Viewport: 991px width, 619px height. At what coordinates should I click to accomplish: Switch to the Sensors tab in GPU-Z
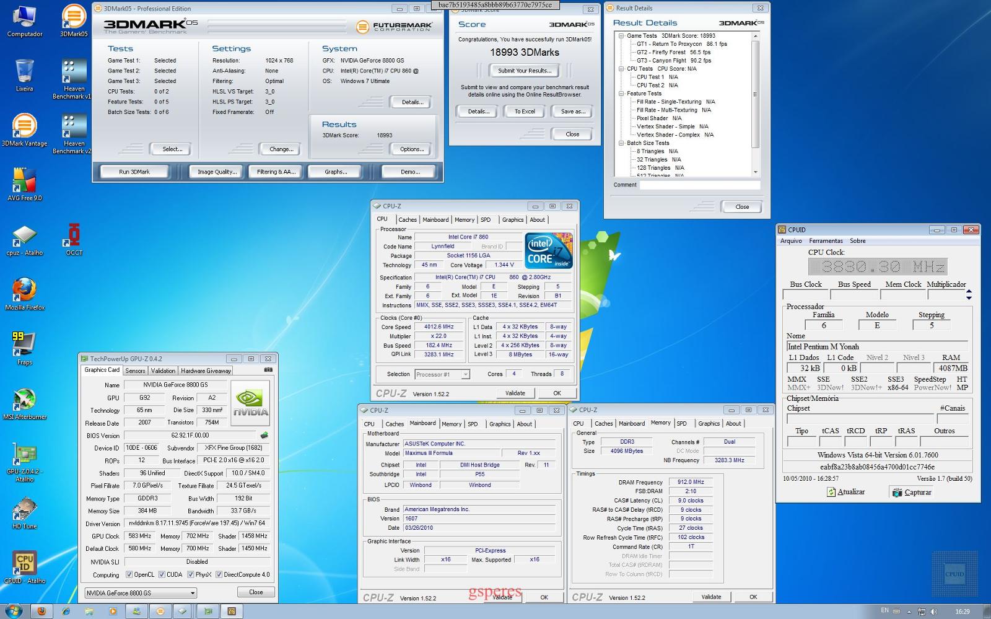135,371
